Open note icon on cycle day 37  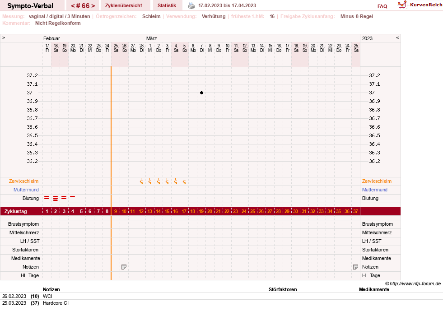coord(356,267)
